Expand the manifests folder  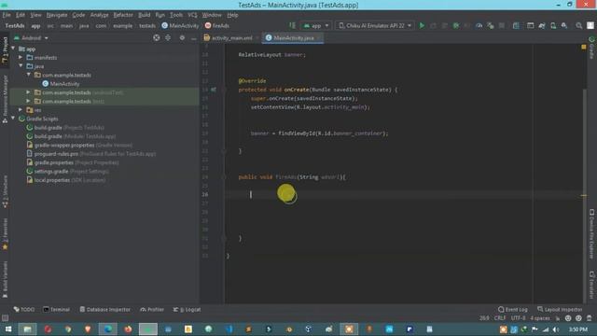point(21,58)
